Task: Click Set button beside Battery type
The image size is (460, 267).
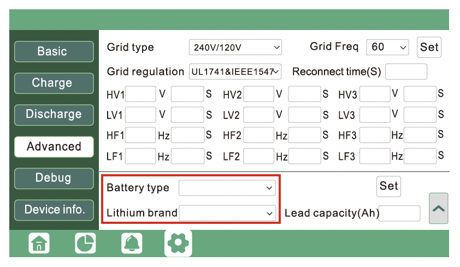Action: [389, 186]
